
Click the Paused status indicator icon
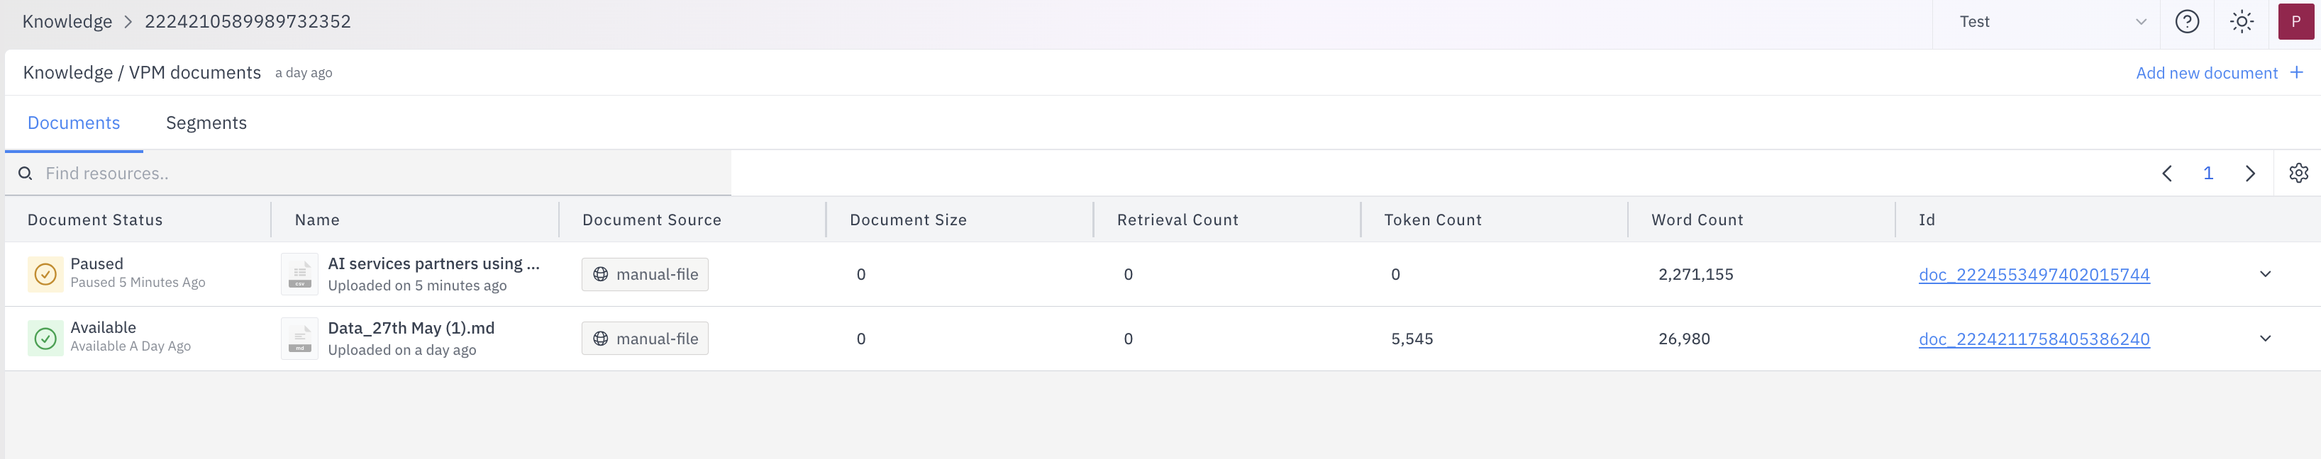(x=46, y=273)
